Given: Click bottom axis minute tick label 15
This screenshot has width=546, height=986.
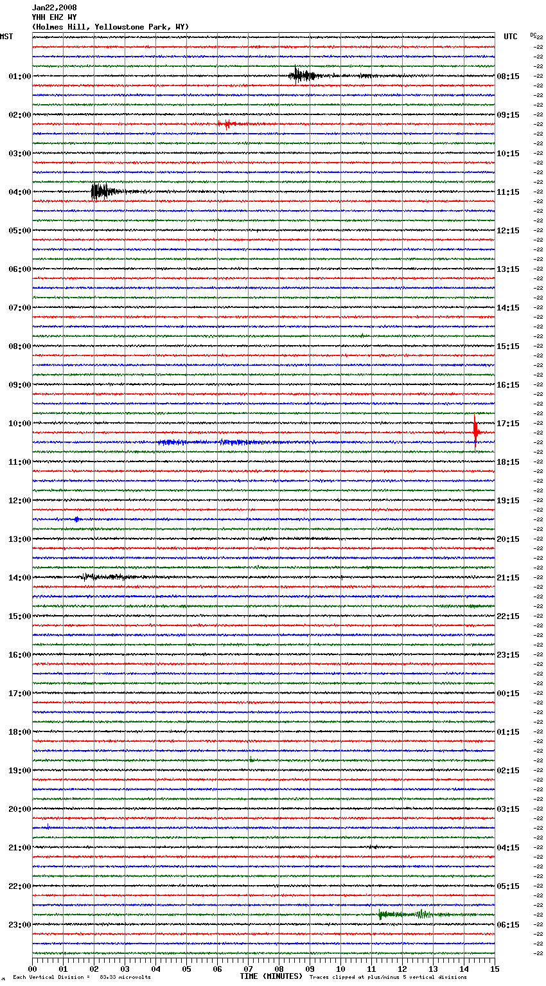Looking at the screenshot, I should coord(494,969).
